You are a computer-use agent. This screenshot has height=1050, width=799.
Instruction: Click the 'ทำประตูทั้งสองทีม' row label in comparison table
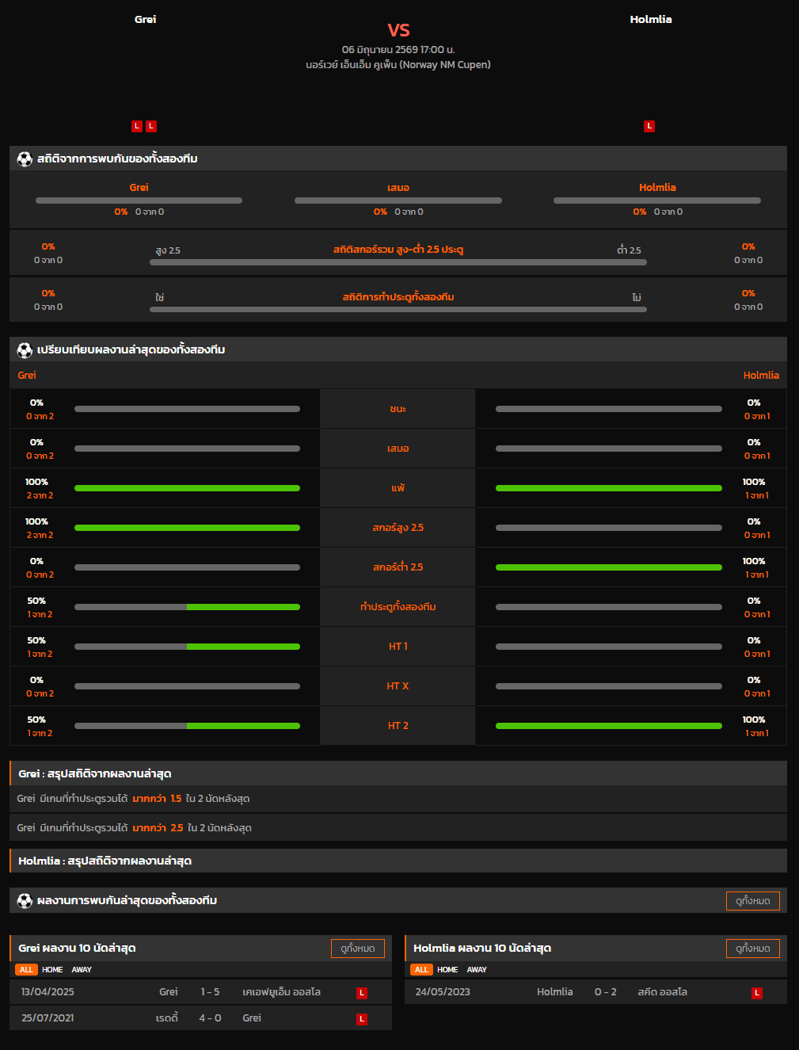point(398,607)
